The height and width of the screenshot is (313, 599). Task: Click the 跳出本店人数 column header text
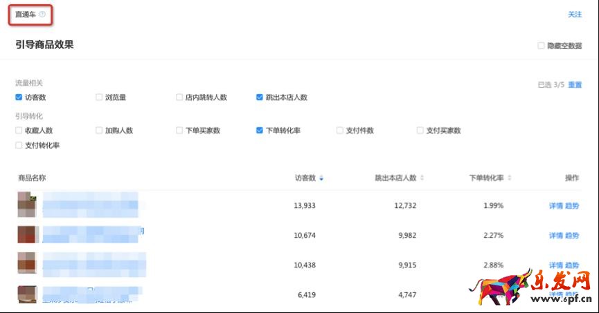[x=395, y=178]
